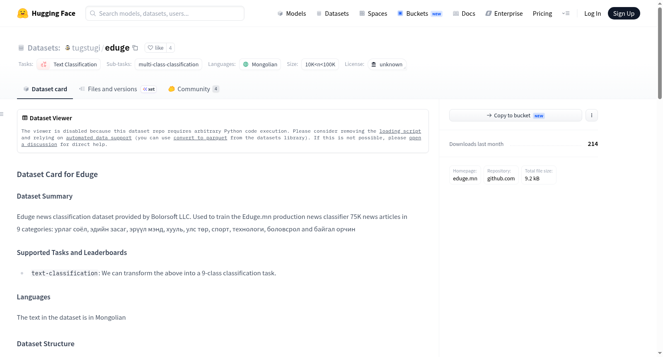This screenshot has width=663, height=357.
Task: Click the Hugging Face logo emoji
Action: 23,13
